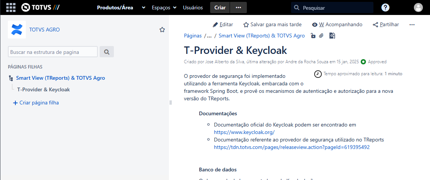Open the app switcher grid icon
Image resolution: width=430 pixels, height=180 pixels.
[11, 7]
